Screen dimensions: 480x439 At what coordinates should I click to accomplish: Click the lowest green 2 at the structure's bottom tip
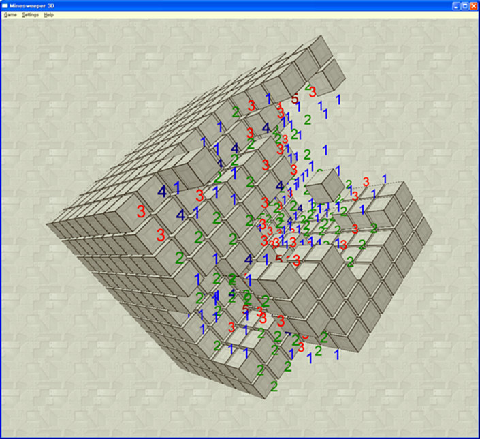coord(274,387)
